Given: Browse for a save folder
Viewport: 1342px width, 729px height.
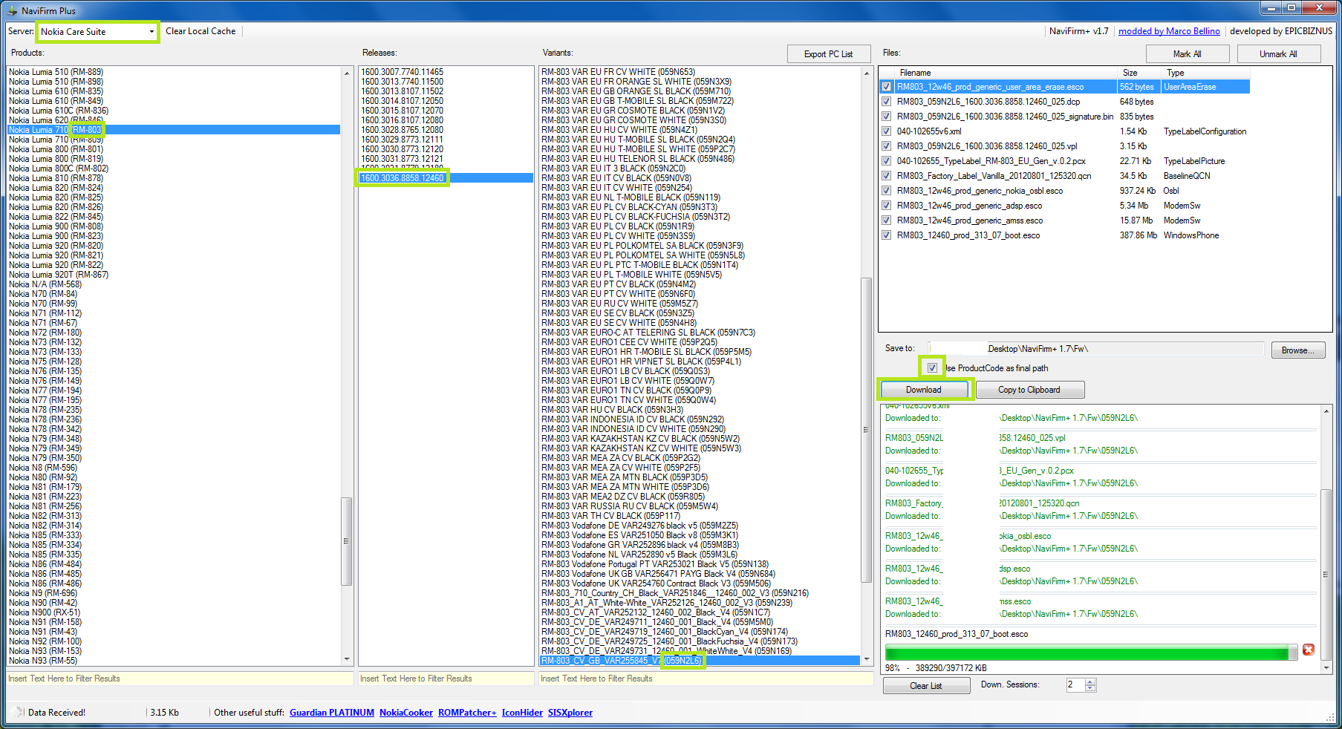Looking at the screenshot, I should (x=1298, y=350).
